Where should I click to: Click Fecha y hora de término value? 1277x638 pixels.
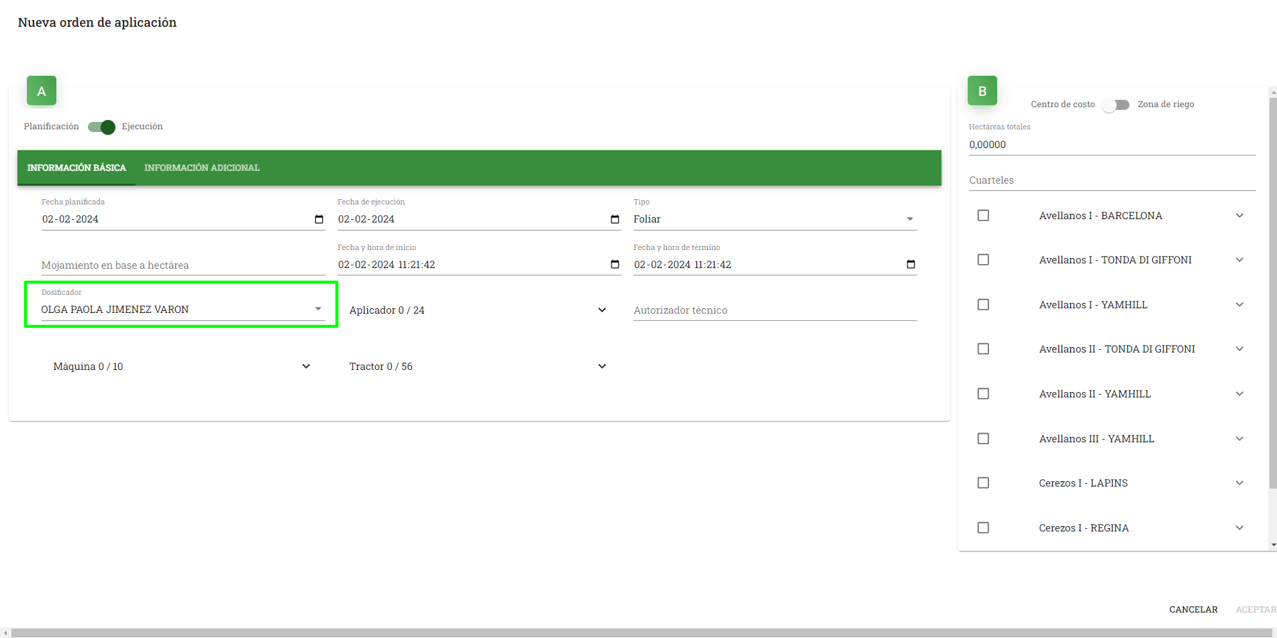[682, 265]
